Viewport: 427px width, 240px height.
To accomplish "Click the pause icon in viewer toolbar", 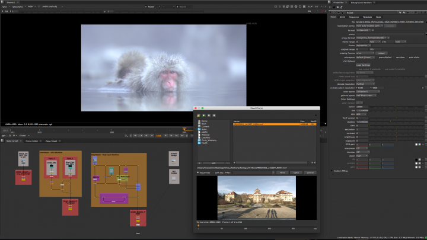I will [304, 7].
